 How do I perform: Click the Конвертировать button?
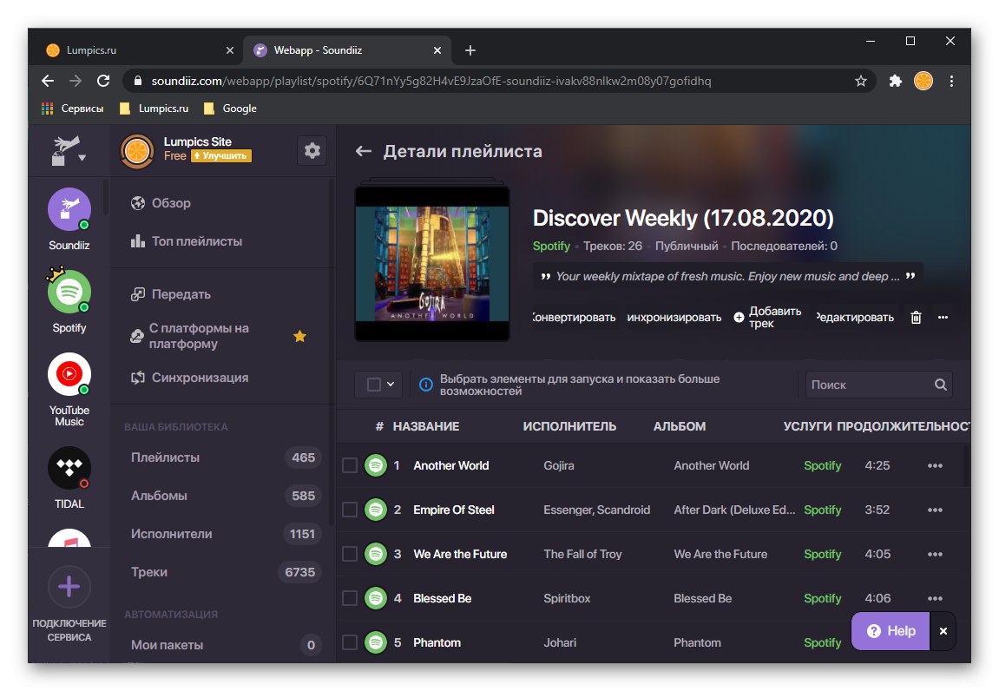(574, 318)
